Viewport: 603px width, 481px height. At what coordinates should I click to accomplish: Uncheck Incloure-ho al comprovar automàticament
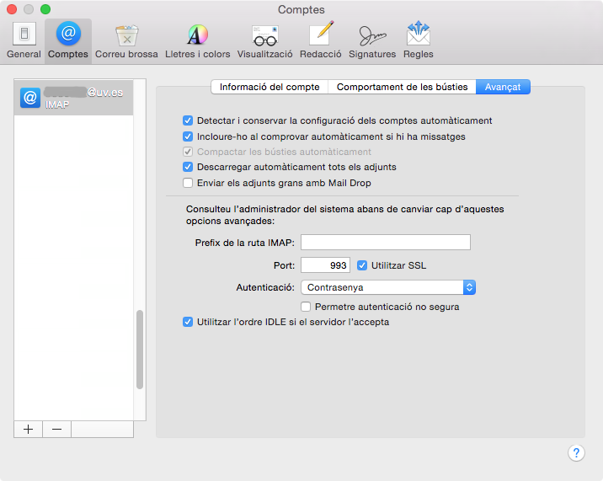[188, 136]
